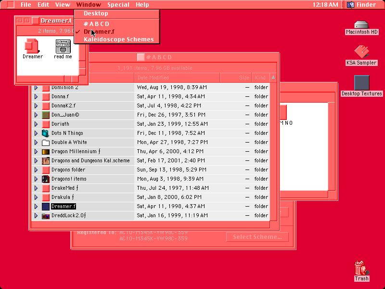Select the Double A White folder name

(x=69, y=142)
